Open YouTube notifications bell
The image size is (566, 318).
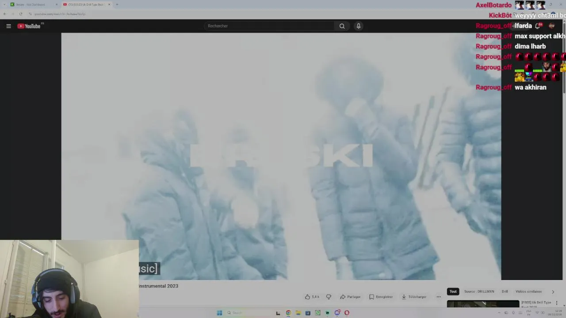pos(538,26)
